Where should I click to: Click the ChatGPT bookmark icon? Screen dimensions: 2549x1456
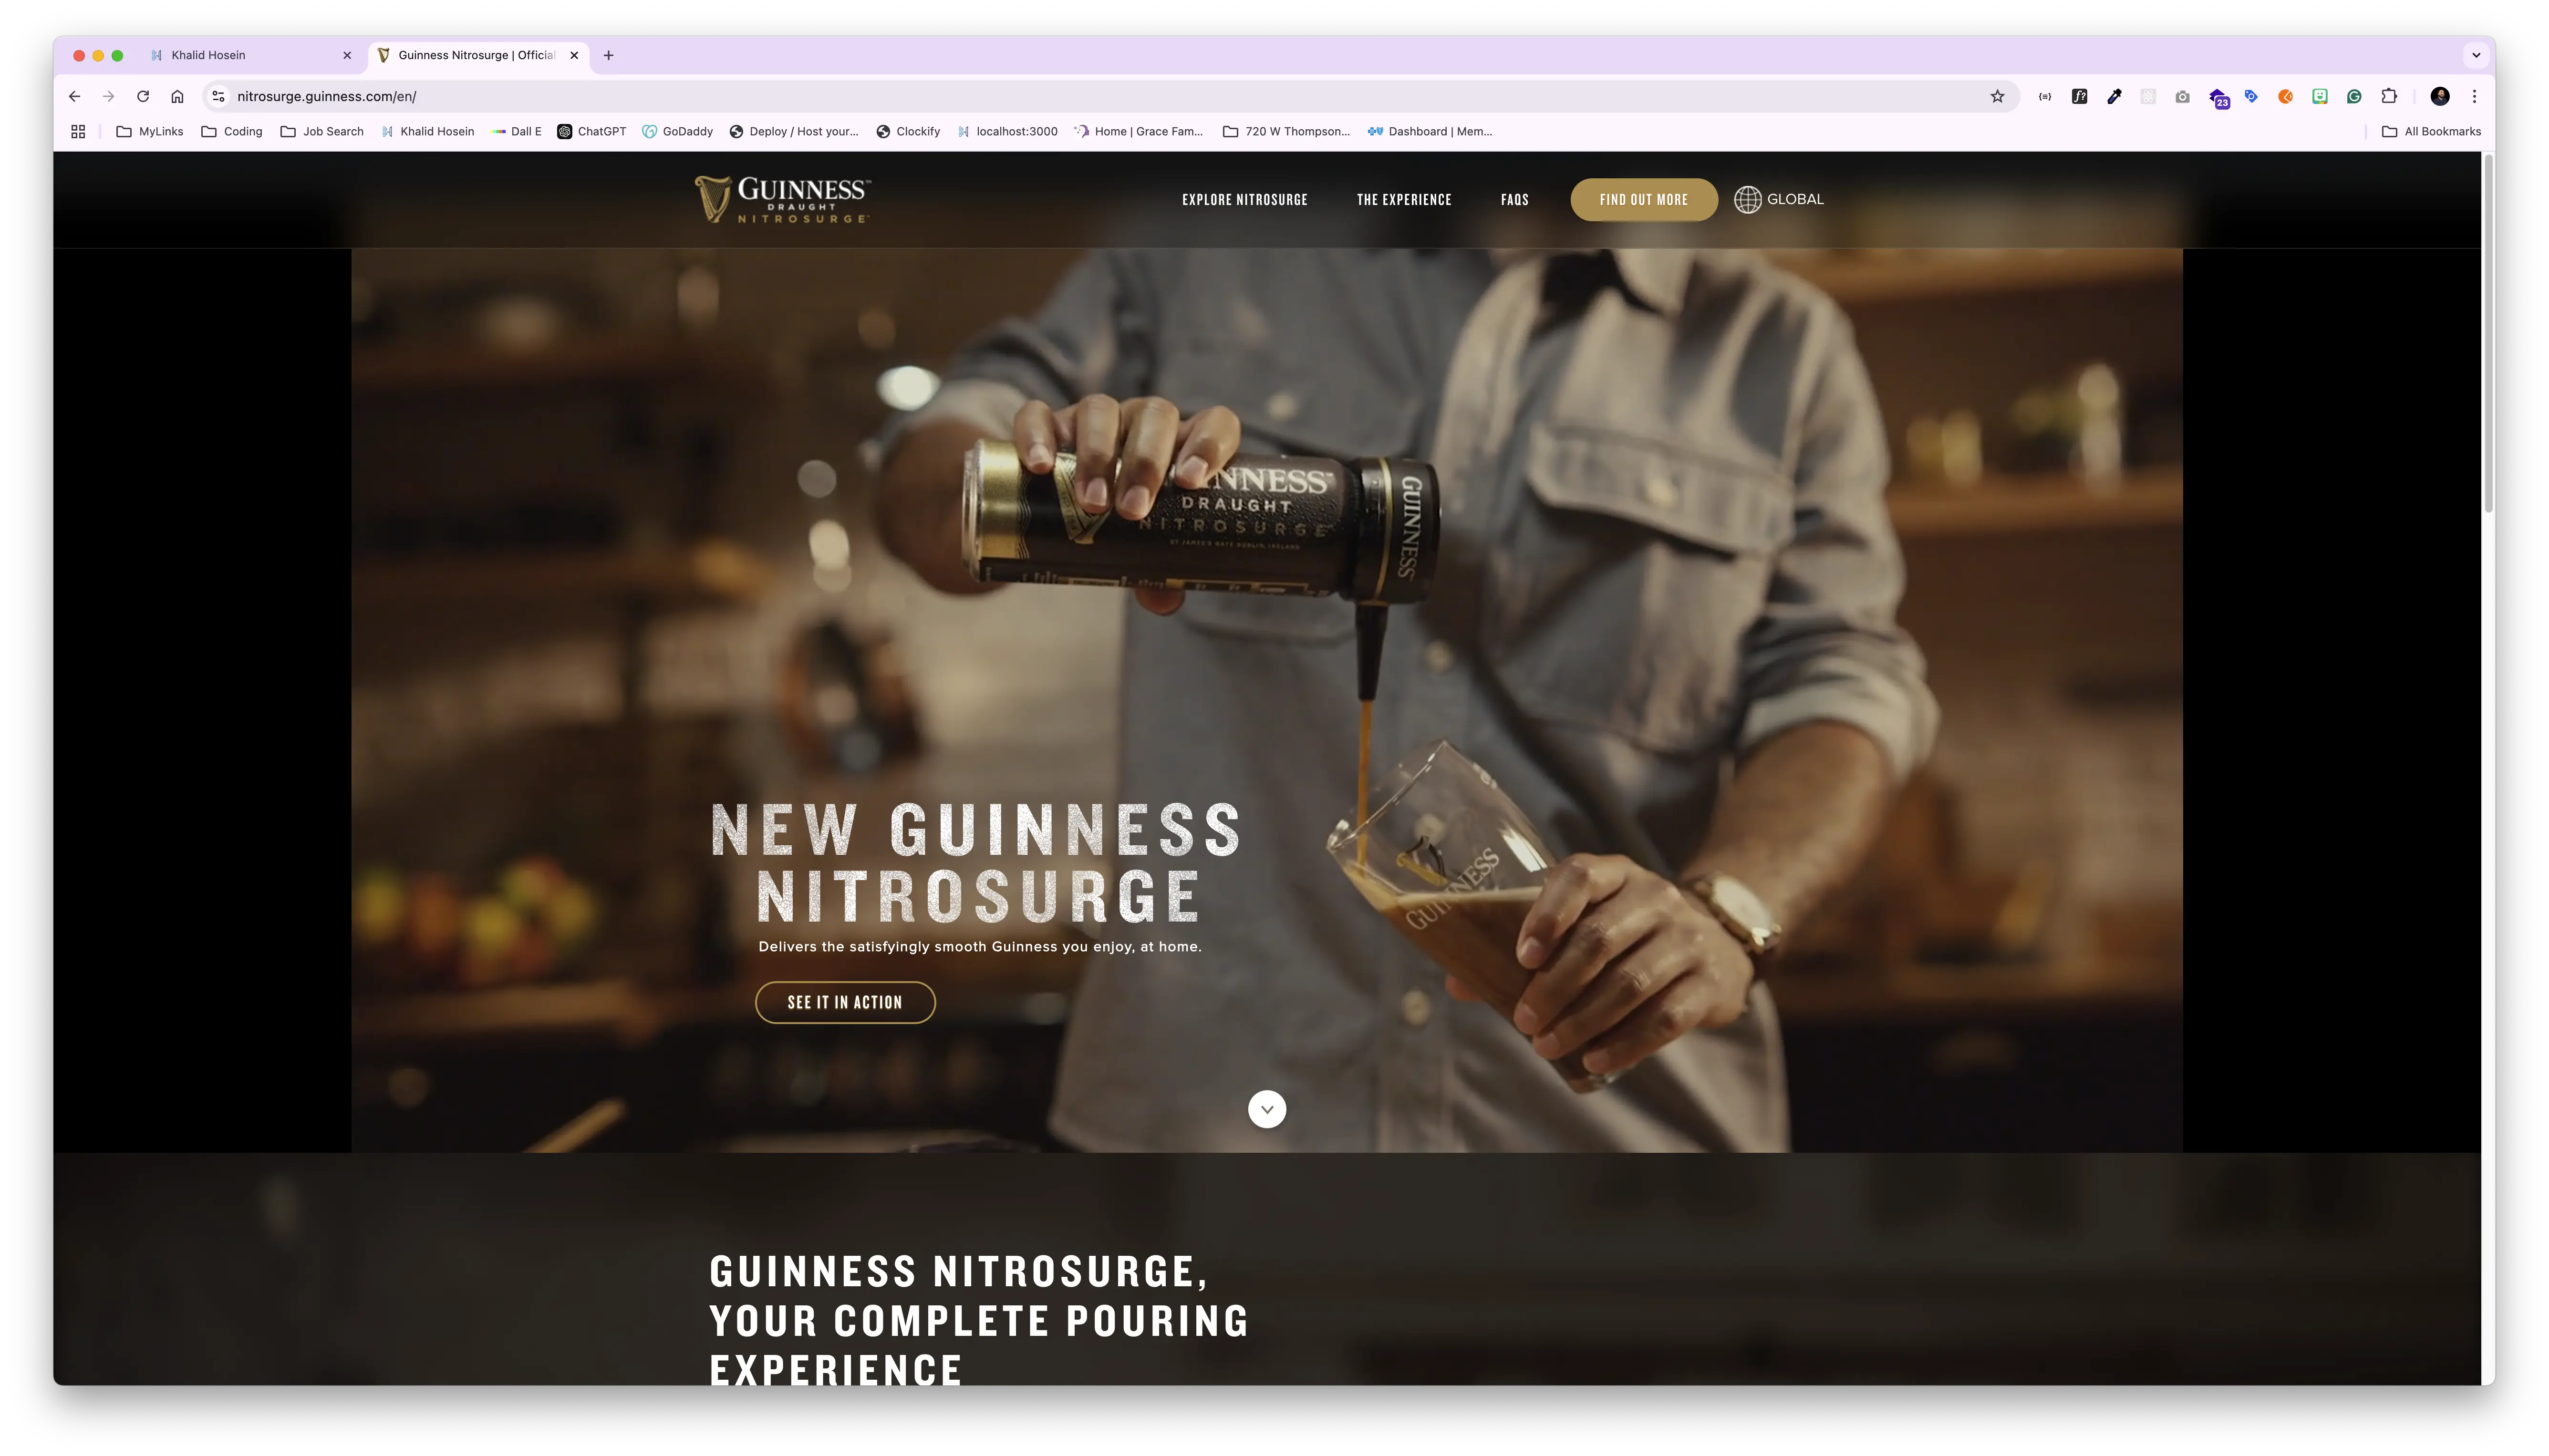565,131
